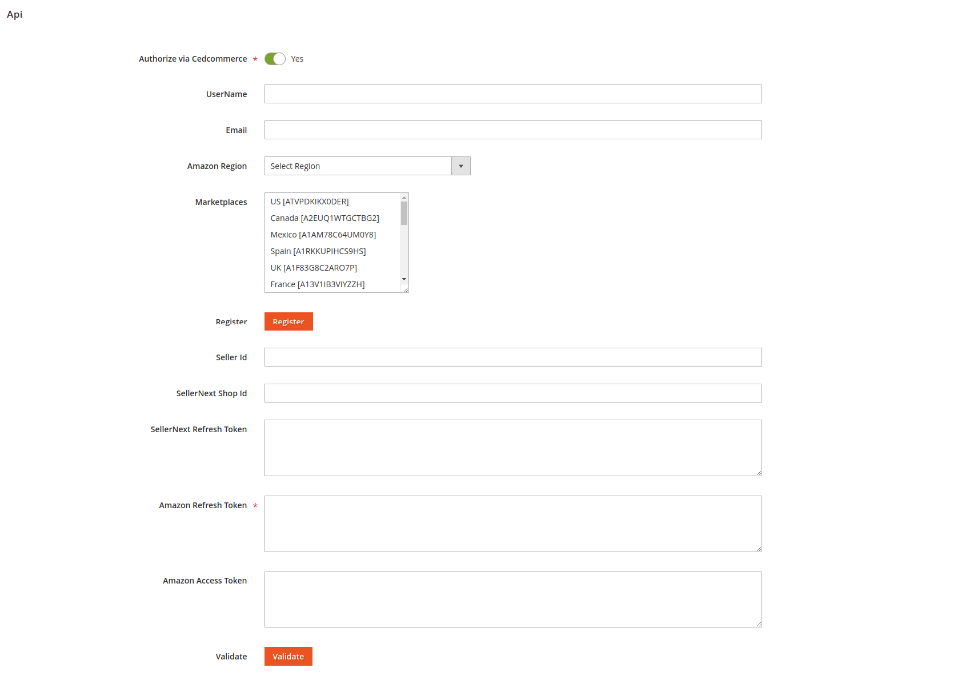
Task: Click the Marketplaces list scroll-down arrow
Action: (404, 279)
